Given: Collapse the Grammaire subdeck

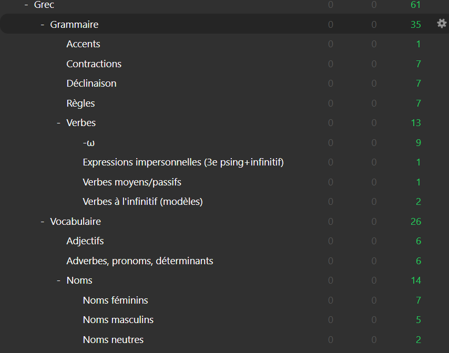Looking at the screenshot, I should 43,25.
